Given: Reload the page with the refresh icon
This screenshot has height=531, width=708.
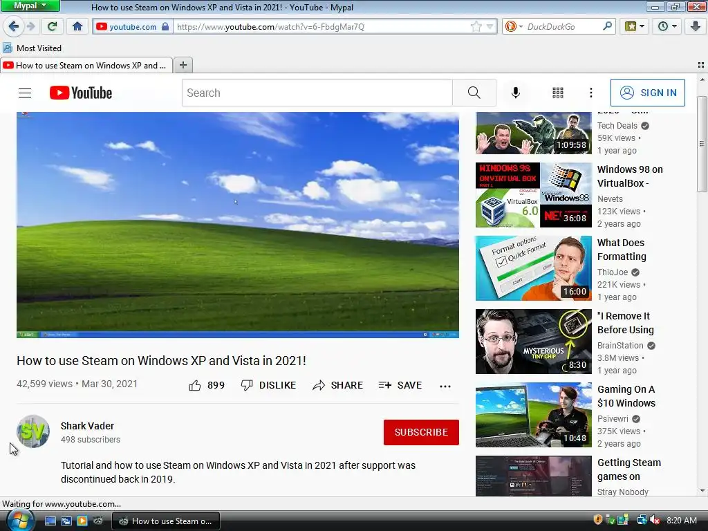Looking at the screenshot, I should point(52,27).
